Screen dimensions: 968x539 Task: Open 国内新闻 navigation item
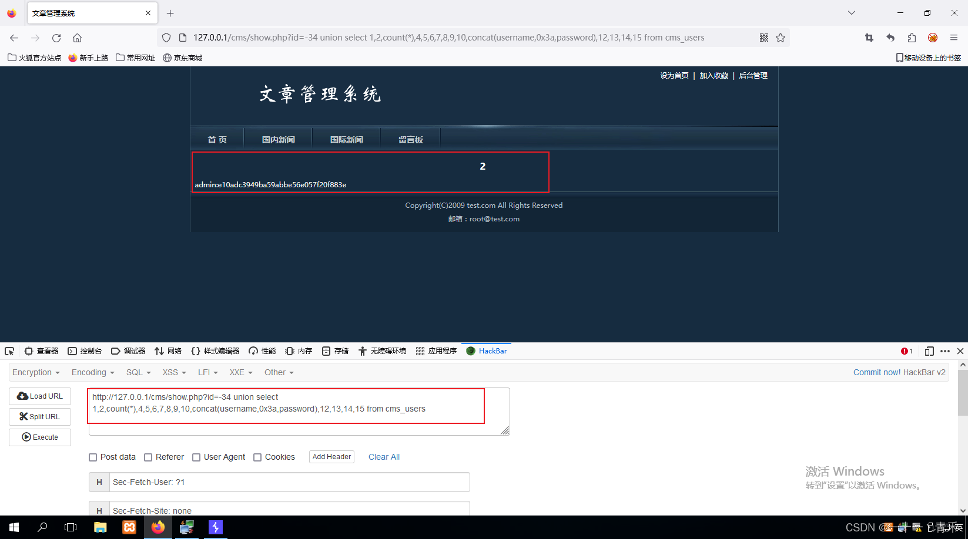pos(278,140)
